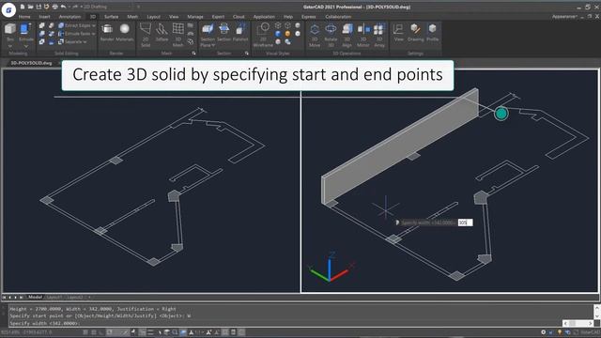
Task: Expand the Box tool dropdown arrow
Action: pyautogui.click(x=10, y=46)
